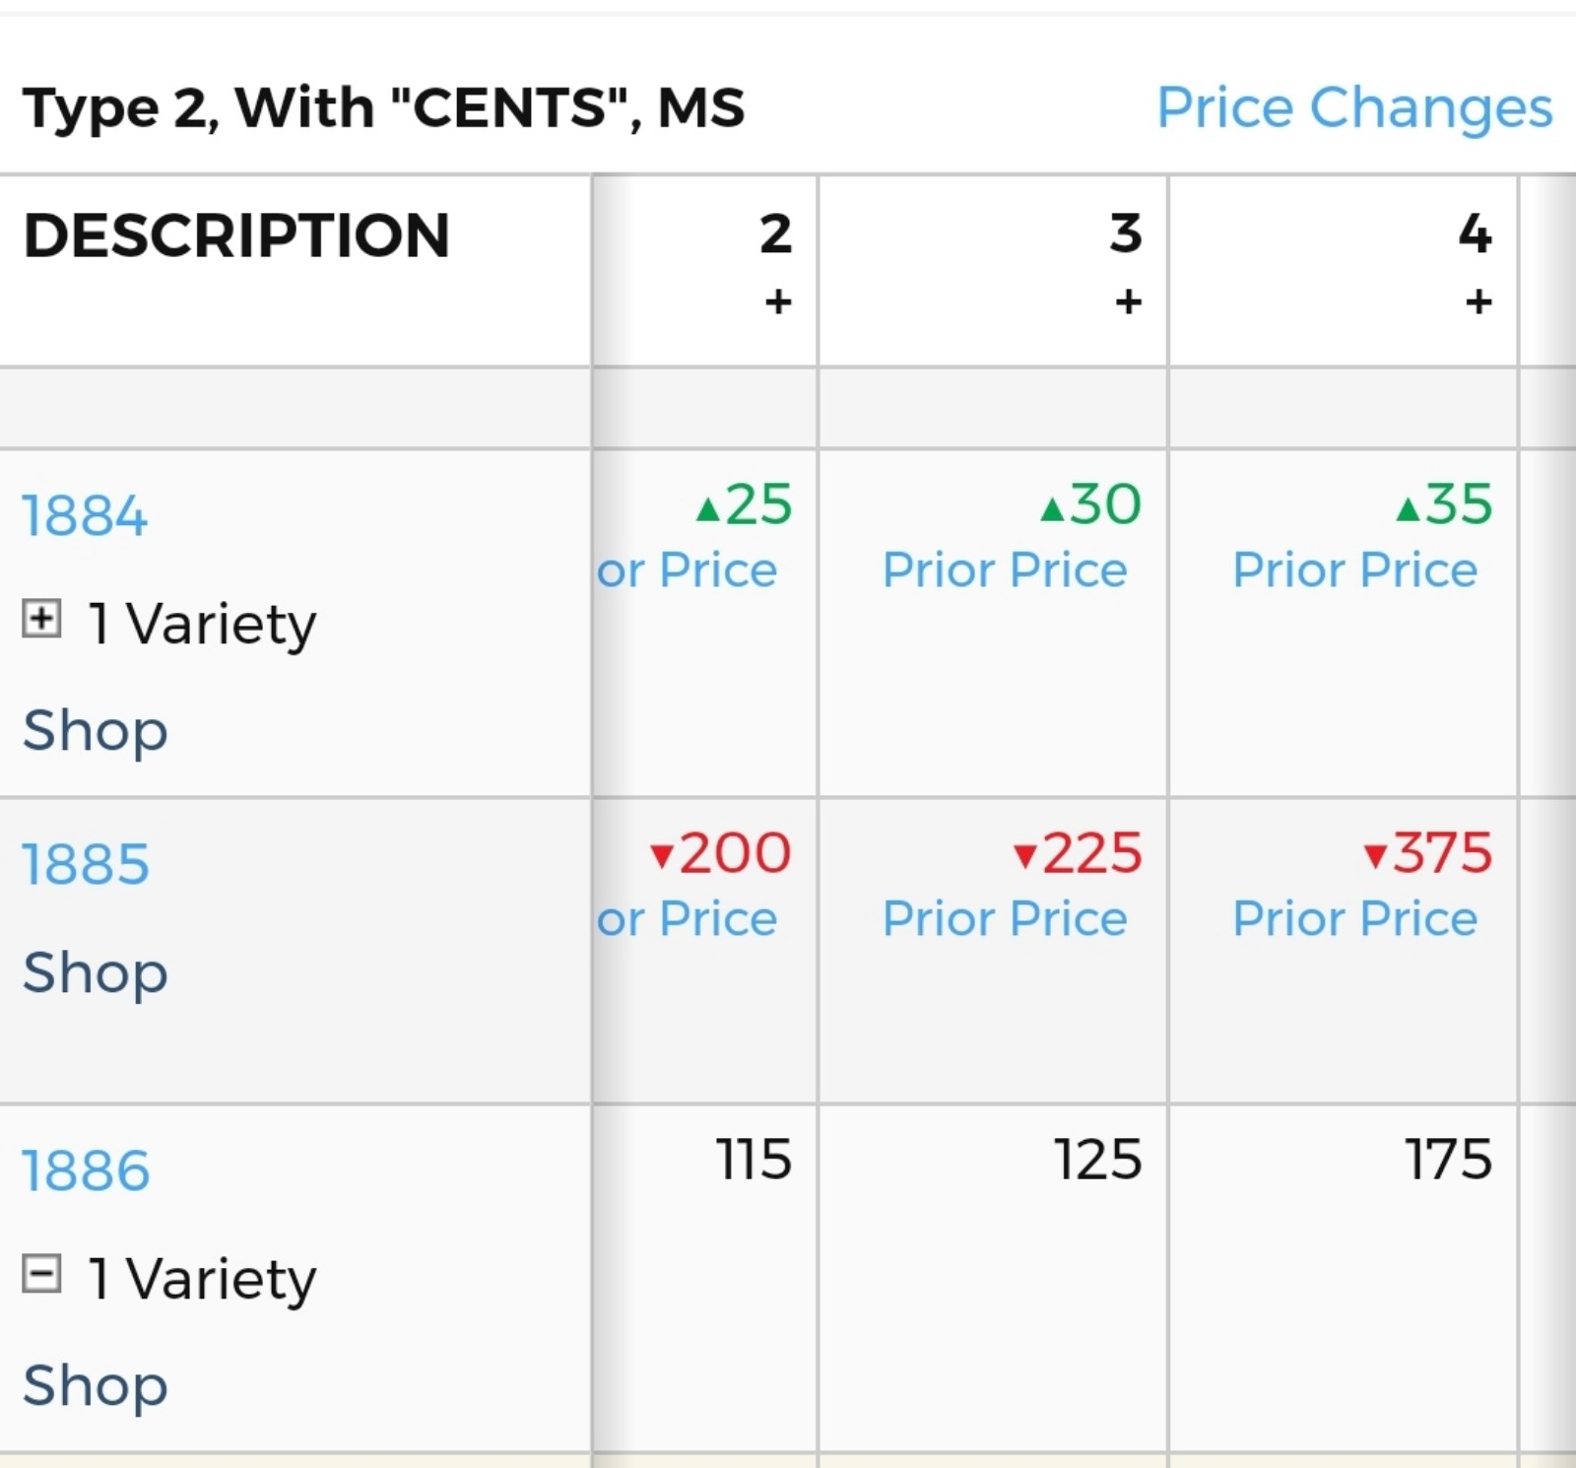Shop for 1885 coins
Screen dimensions: 1576x1468
point(96,972)
